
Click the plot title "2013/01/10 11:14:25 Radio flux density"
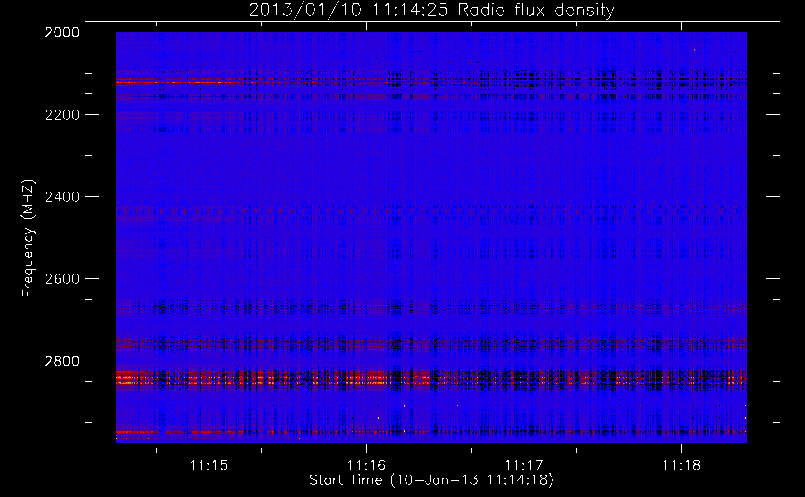[431, 10]
